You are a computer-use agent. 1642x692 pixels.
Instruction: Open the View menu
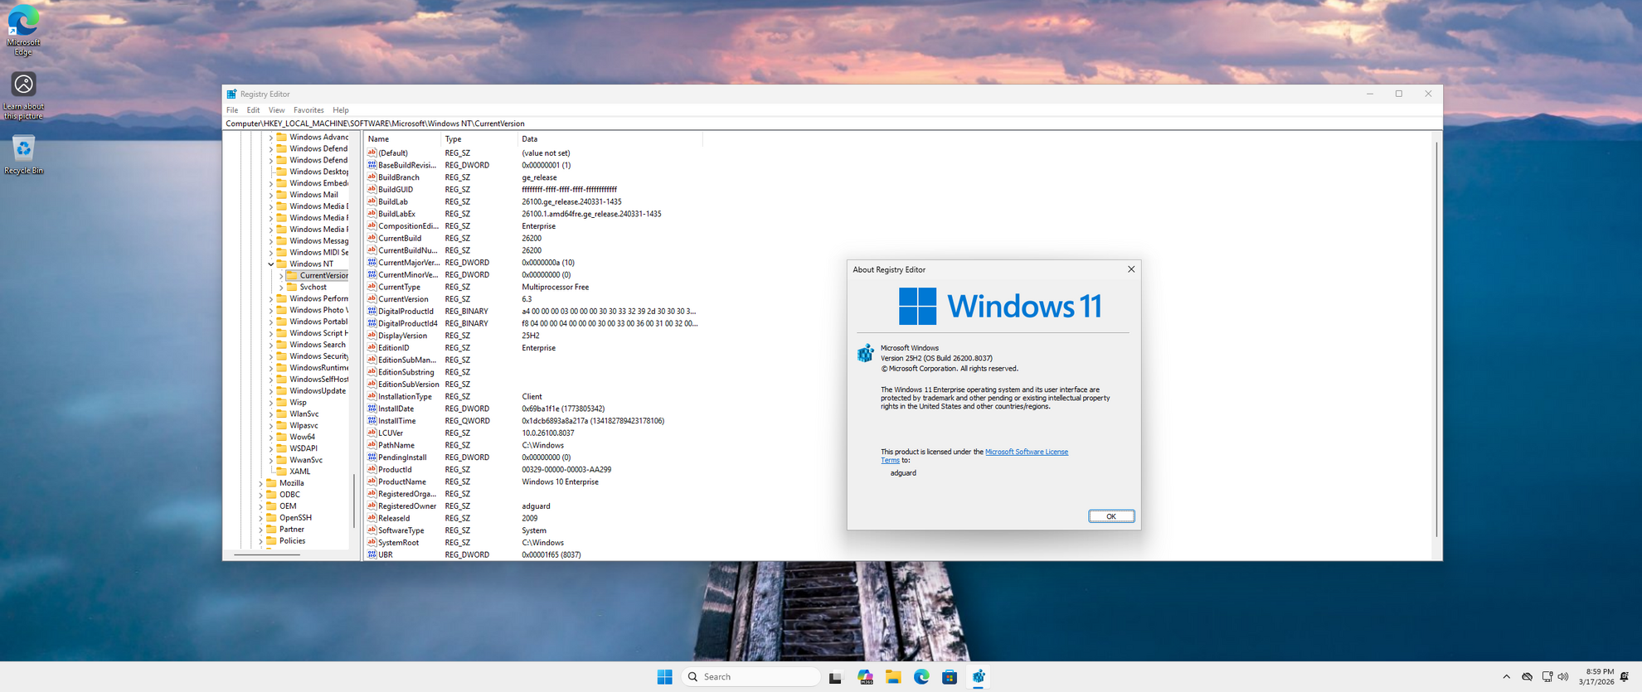pyautogui.click(x=276, y=110)
